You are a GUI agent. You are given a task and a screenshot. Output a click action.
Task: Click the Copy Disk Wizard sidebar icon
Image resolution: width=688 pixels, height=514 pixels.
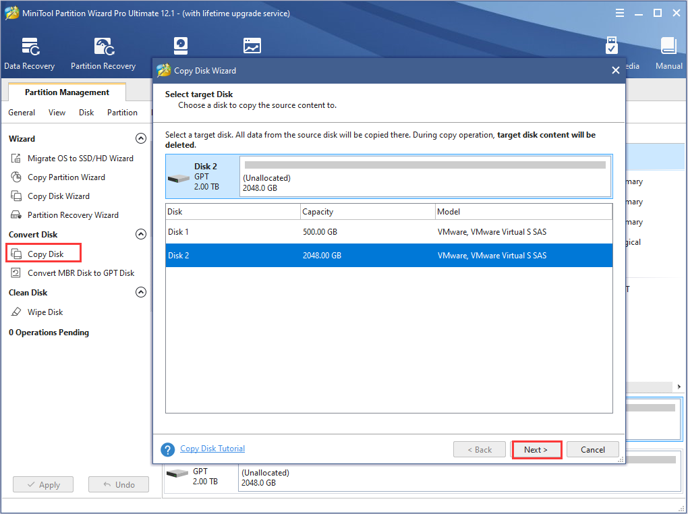16,196
